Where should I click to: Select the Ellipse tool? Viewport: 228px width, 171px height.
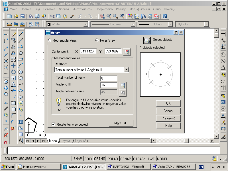tap(21, 91)
